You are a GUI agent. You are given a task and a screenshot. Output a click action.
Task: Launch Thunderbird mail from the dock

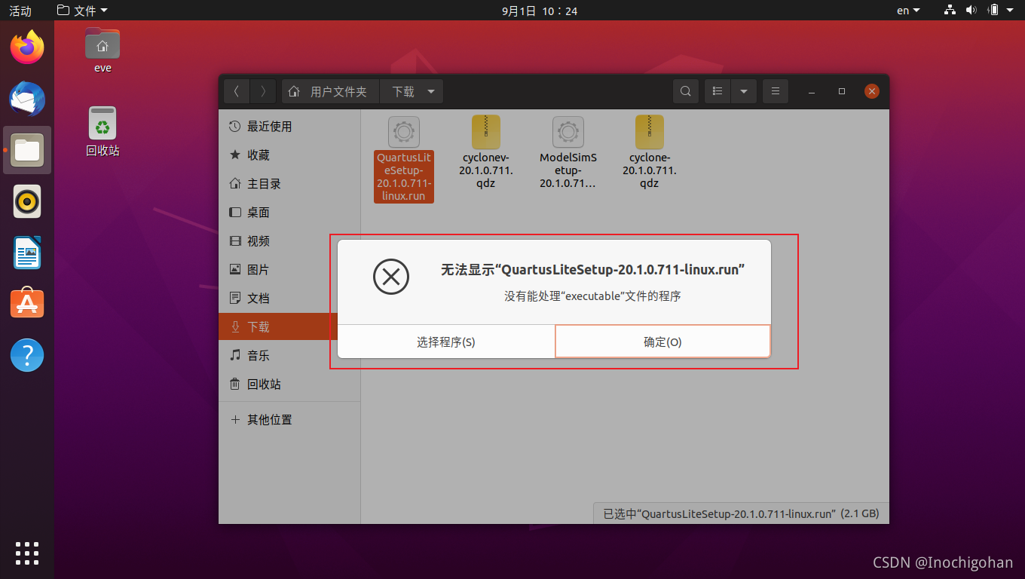click(27, 99)
